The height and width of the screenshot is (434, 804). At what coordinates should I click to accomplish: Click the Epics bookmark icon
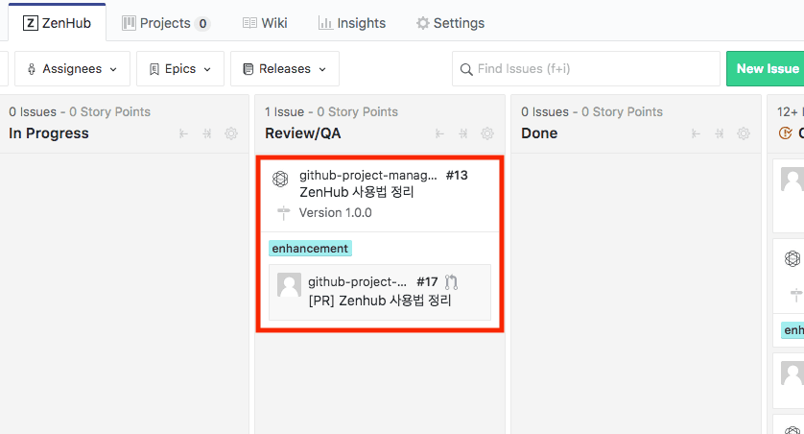click(x=154, y=69)
